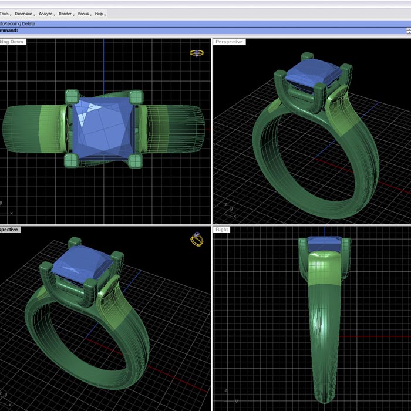The height and width of the screenshot is (411, 411).
Task: Select the Looking Down viewport title
Action: pos(13,42)
